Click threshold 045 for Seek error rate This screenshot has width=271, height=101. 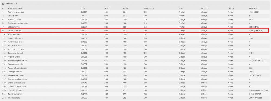click(x=146, y=27)
